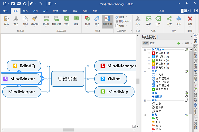199x132 pixels.
Task: Switch to the Format (格式) ribbon tab
Action: pos(55,11)
